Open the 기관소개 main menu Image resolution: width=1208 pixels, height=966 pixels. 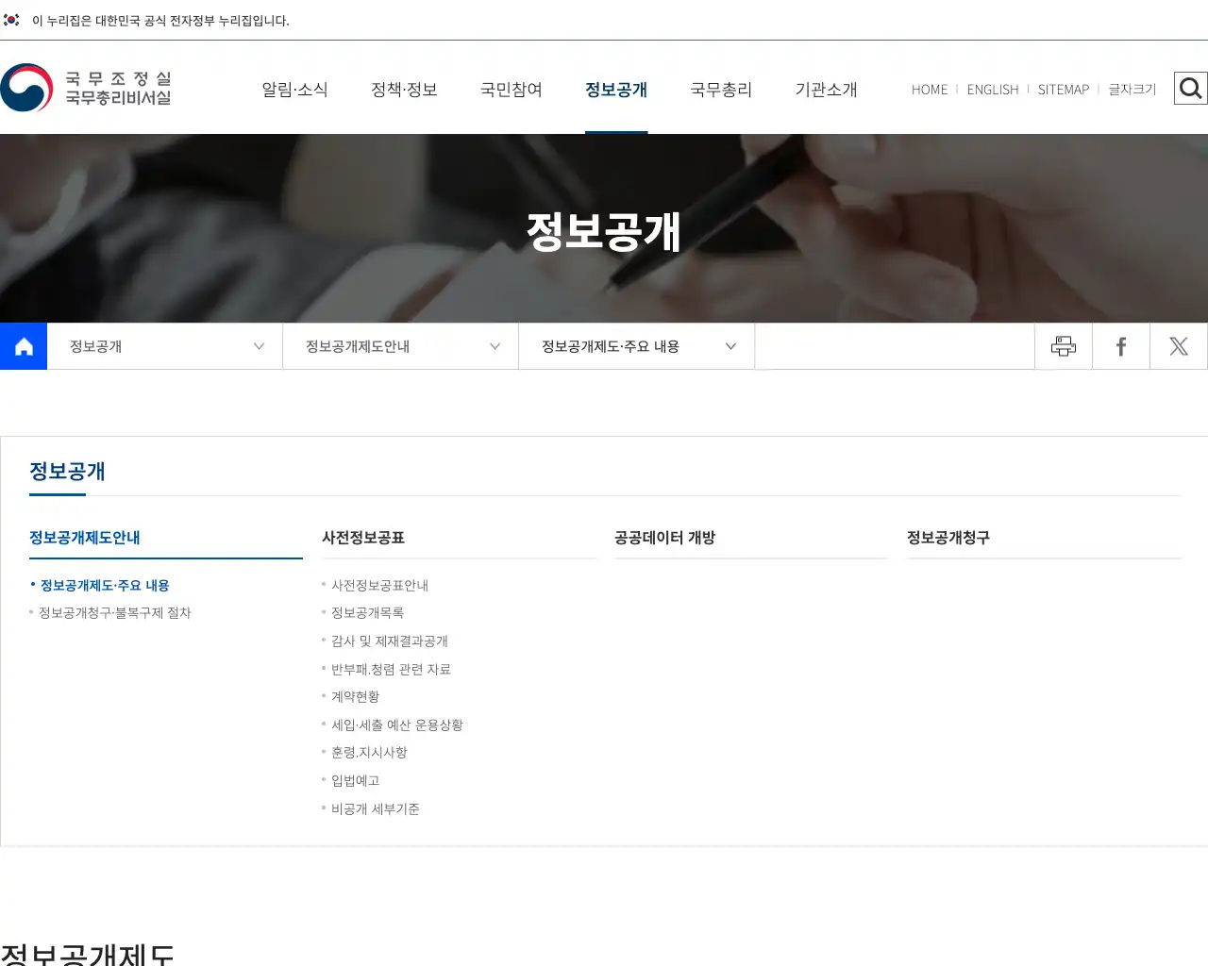point(826,90)
